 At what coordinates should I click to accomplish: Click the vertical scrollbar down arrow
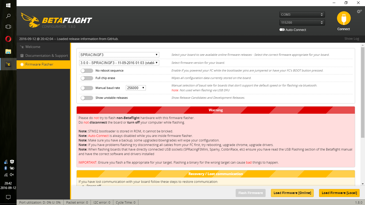point(363,184)
